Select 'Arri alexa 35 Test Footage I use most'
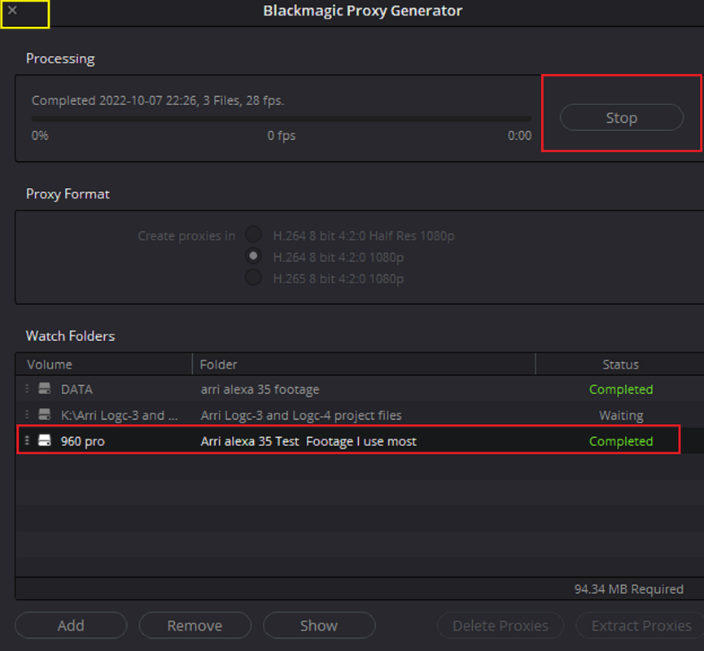This screenshot has width=704, height=651. pos(308,441)
